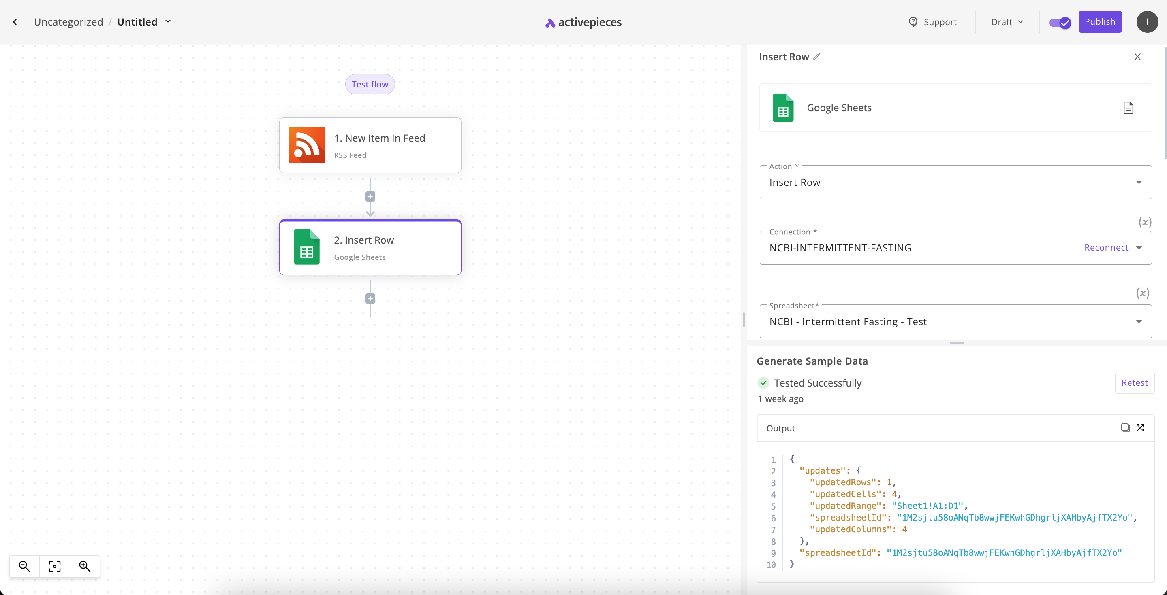Image resolution: width=1167 pixels, height=595 pixels.
Task: Click the "updatedColumns": 4 line
Action: click(858, 529)
